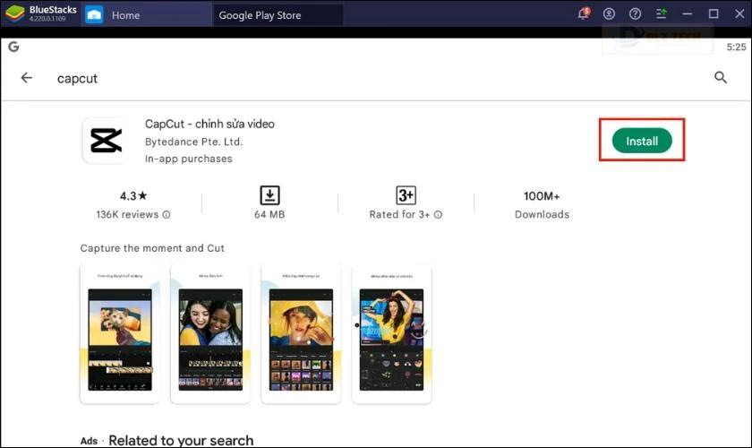752x448 pixels.
Task: Click the 64 MB size text
Action: click(269, 215)
